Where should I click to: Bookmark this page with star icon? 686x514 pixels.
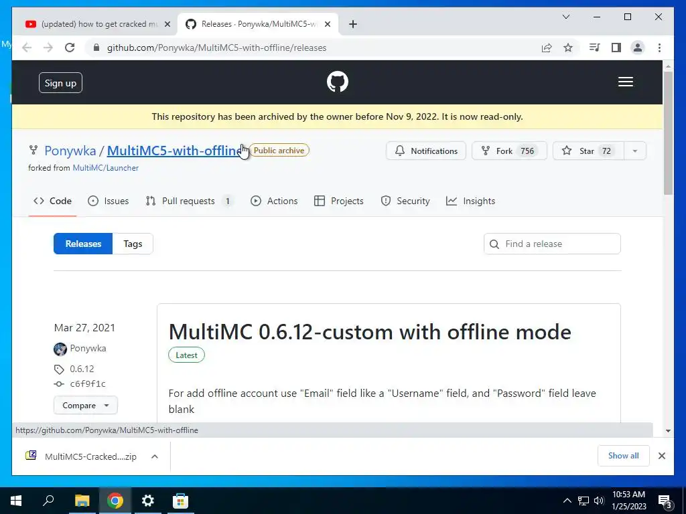pos(568,48)
